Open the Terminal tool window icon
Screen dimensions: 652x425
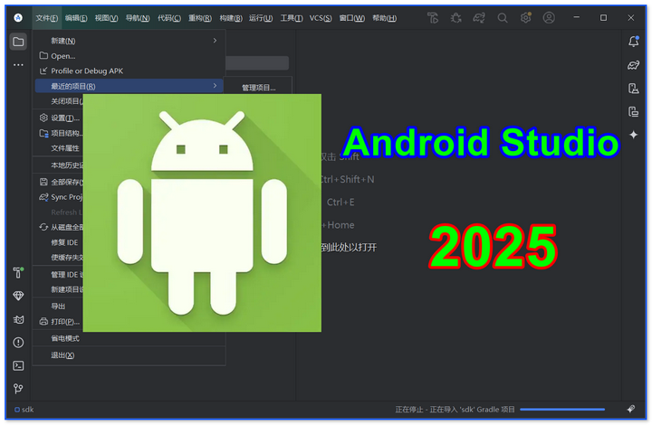click(x=18, y=365)
